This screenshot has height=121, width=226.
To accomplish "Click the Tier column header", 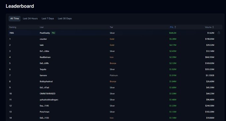I will pos(111,27).
